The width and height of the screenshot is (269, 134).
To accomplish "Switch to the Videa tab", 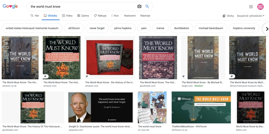I will (67, 16).
